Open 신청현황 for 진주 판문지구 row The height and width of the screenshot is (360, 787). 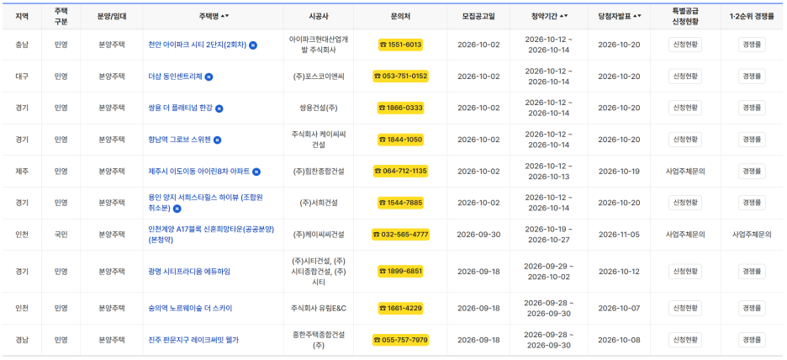(685, 340)
